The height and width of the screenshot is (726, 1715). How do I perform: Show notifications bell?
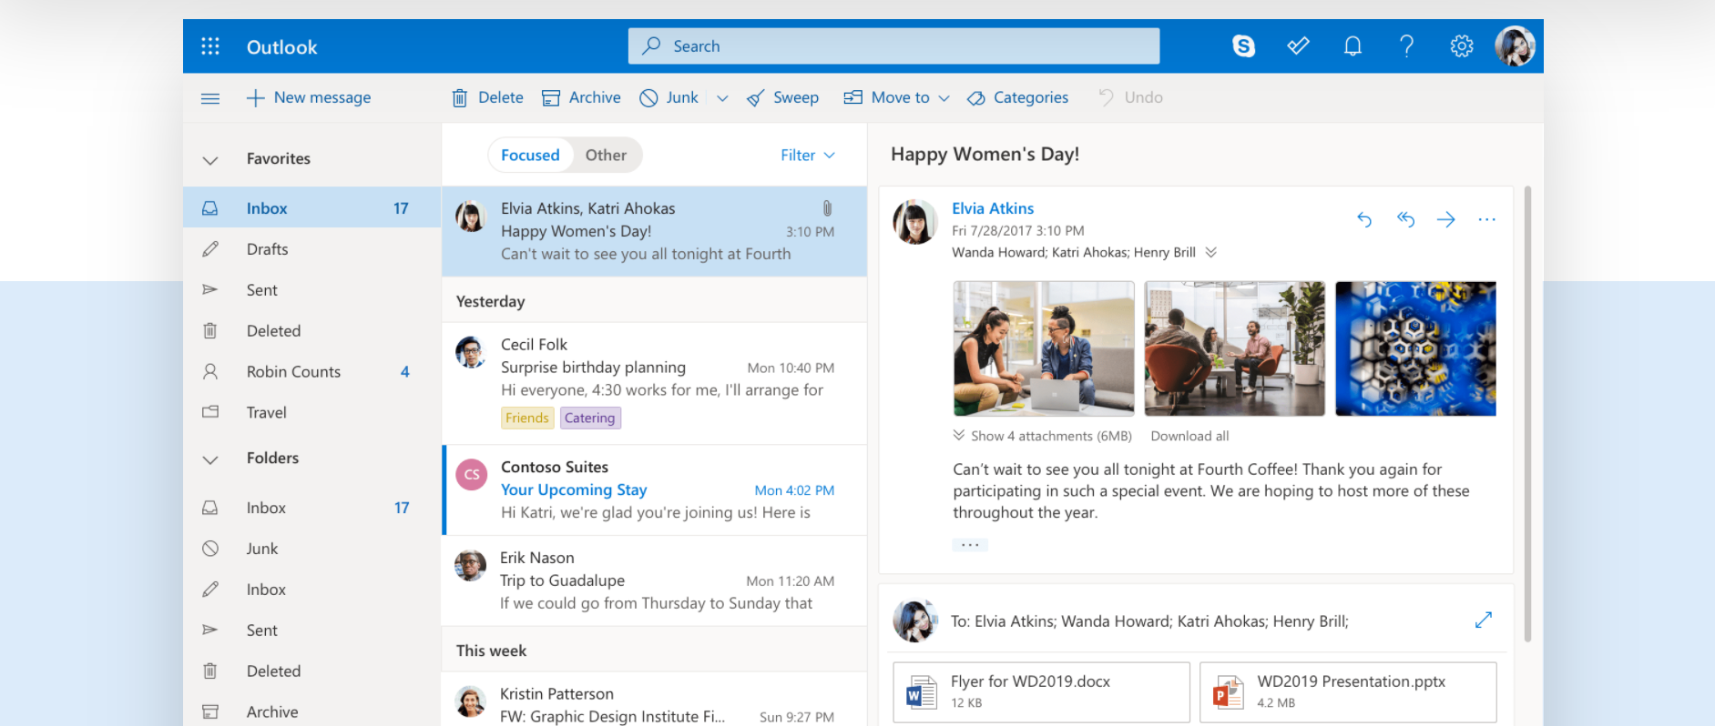tap(1353, 45)
